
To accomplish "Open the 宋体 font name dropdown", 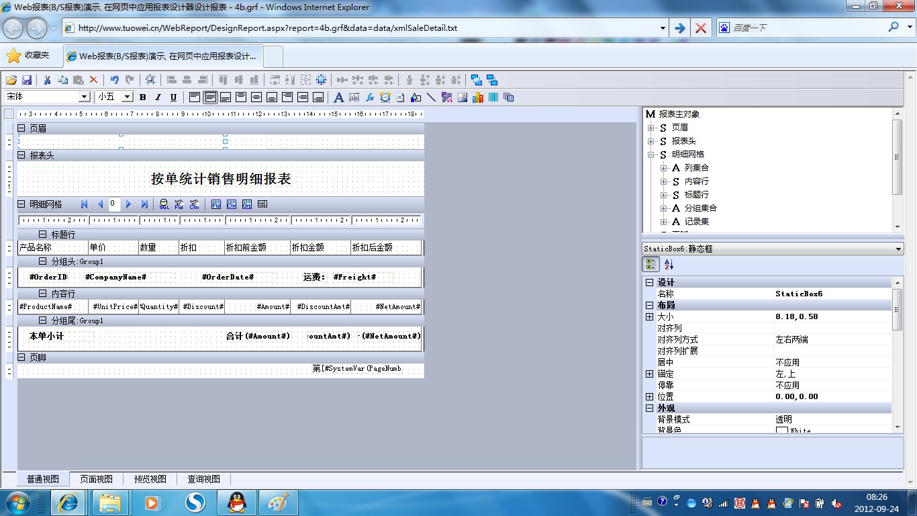I will [85, 97].
